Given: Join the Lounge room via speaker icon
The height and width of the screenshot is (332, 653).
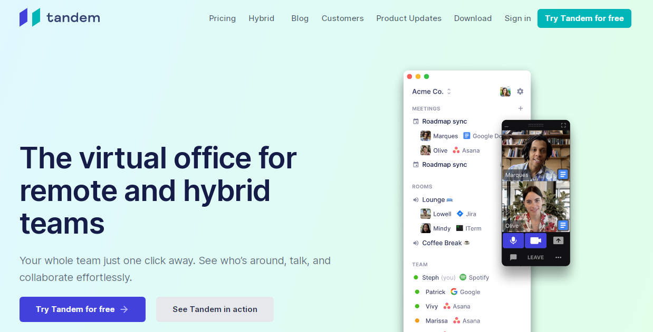Looking at the screenshot, I should tap(416, 200).
